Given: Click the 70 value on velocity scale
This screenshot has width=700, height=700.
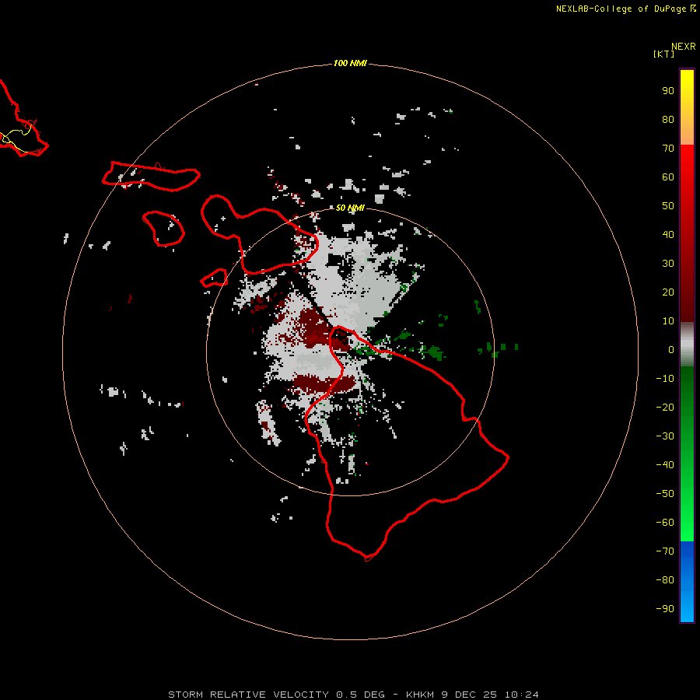Looking at the screenshot, I should point(668,149).
